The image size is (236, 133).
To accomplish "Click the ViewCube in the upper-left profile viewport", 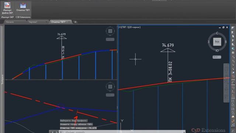I will (110, 31).
